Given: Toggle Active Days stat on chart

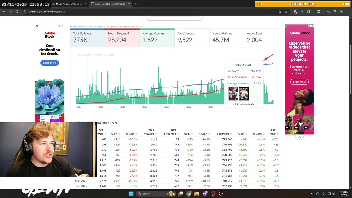Looking at the screenshot, I should [261, 38].
